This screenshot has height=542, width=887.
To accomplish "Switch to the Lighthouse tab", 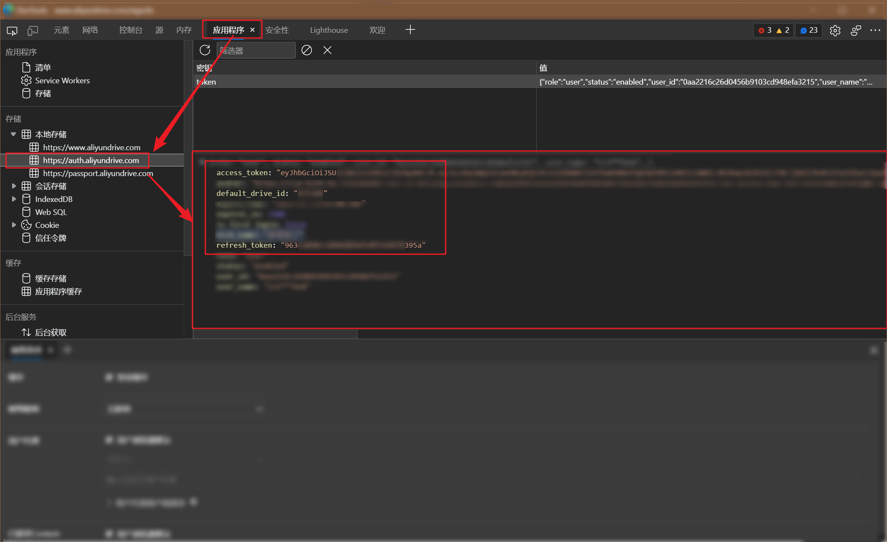I will 329,30.
